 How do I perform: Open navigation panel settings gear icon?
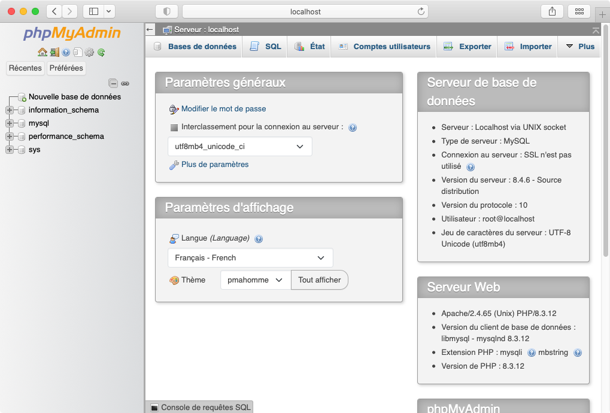point(89,53)
